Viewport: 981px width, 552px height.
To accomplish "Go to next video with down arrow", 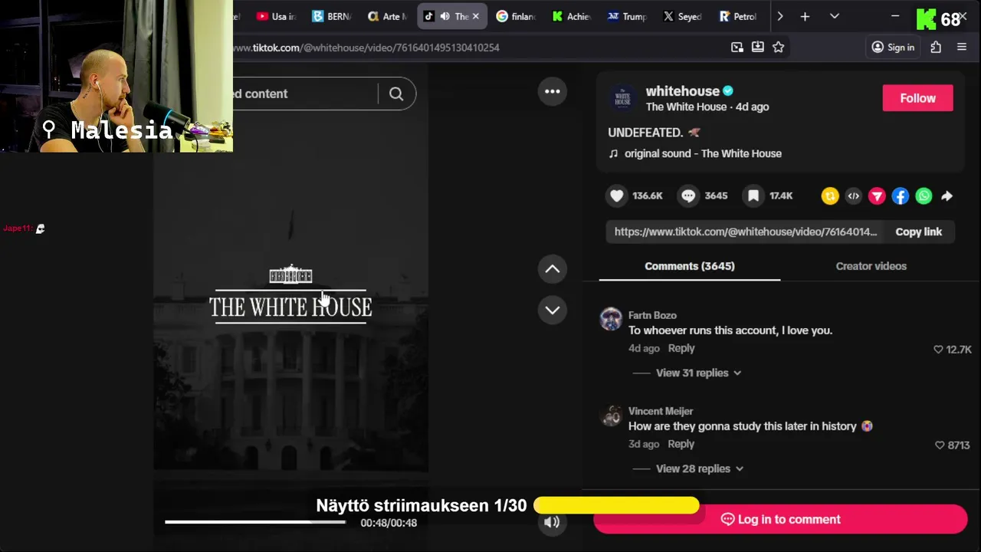I will coord(553,310).
